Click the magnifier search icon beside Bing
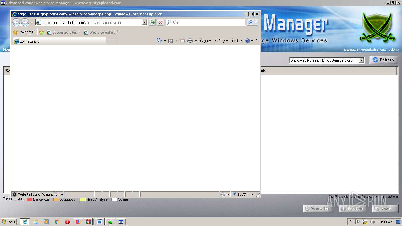Viewport: 402px width, 226px height. point(250,22)
